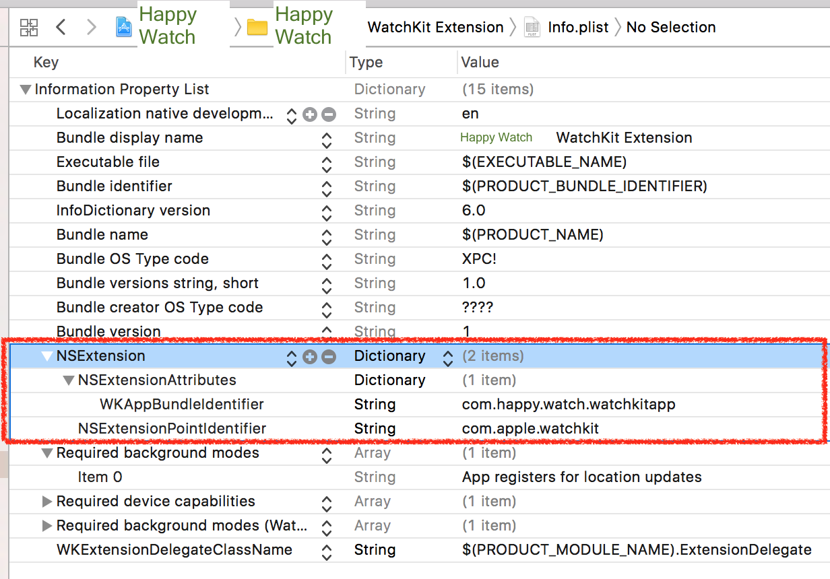Screen dimensions: 830x579
Task: Click the yellow folder icon in breadcrumb
Action: (257, 27)
